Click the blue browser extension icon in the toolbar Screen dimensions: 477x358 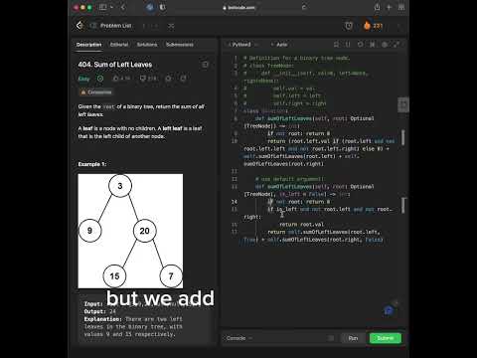pos(150,7)
